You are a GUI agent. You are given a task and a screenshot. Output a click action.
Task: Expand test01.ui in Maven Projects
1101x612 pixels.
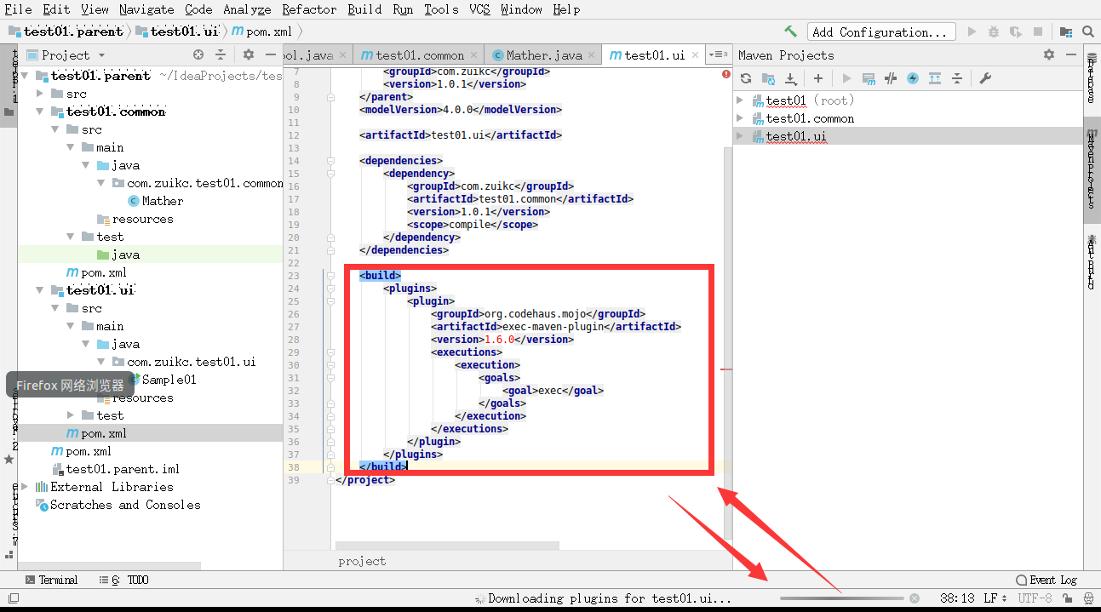pyautogui.click(x=740, y=136)
